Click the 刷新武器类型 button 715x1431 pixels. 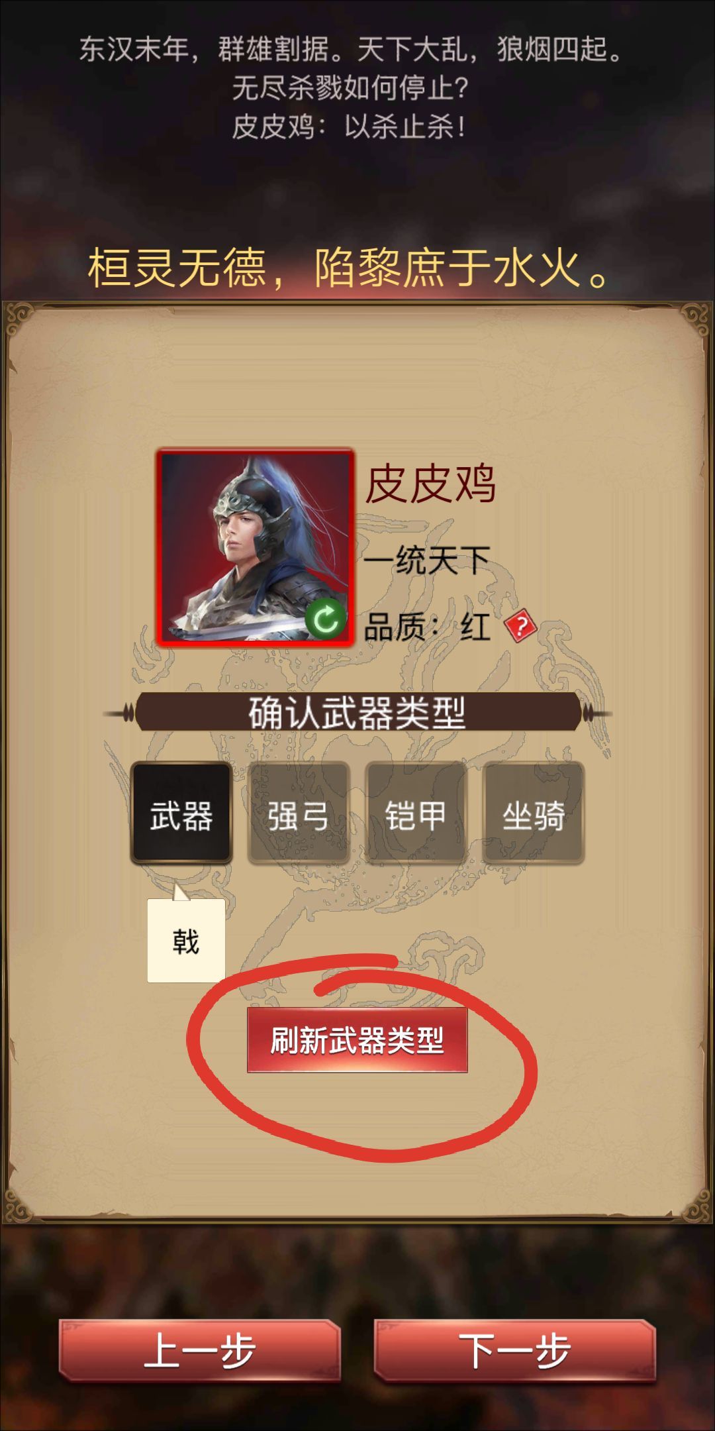pyautogui.click(x=358, y=1040)
